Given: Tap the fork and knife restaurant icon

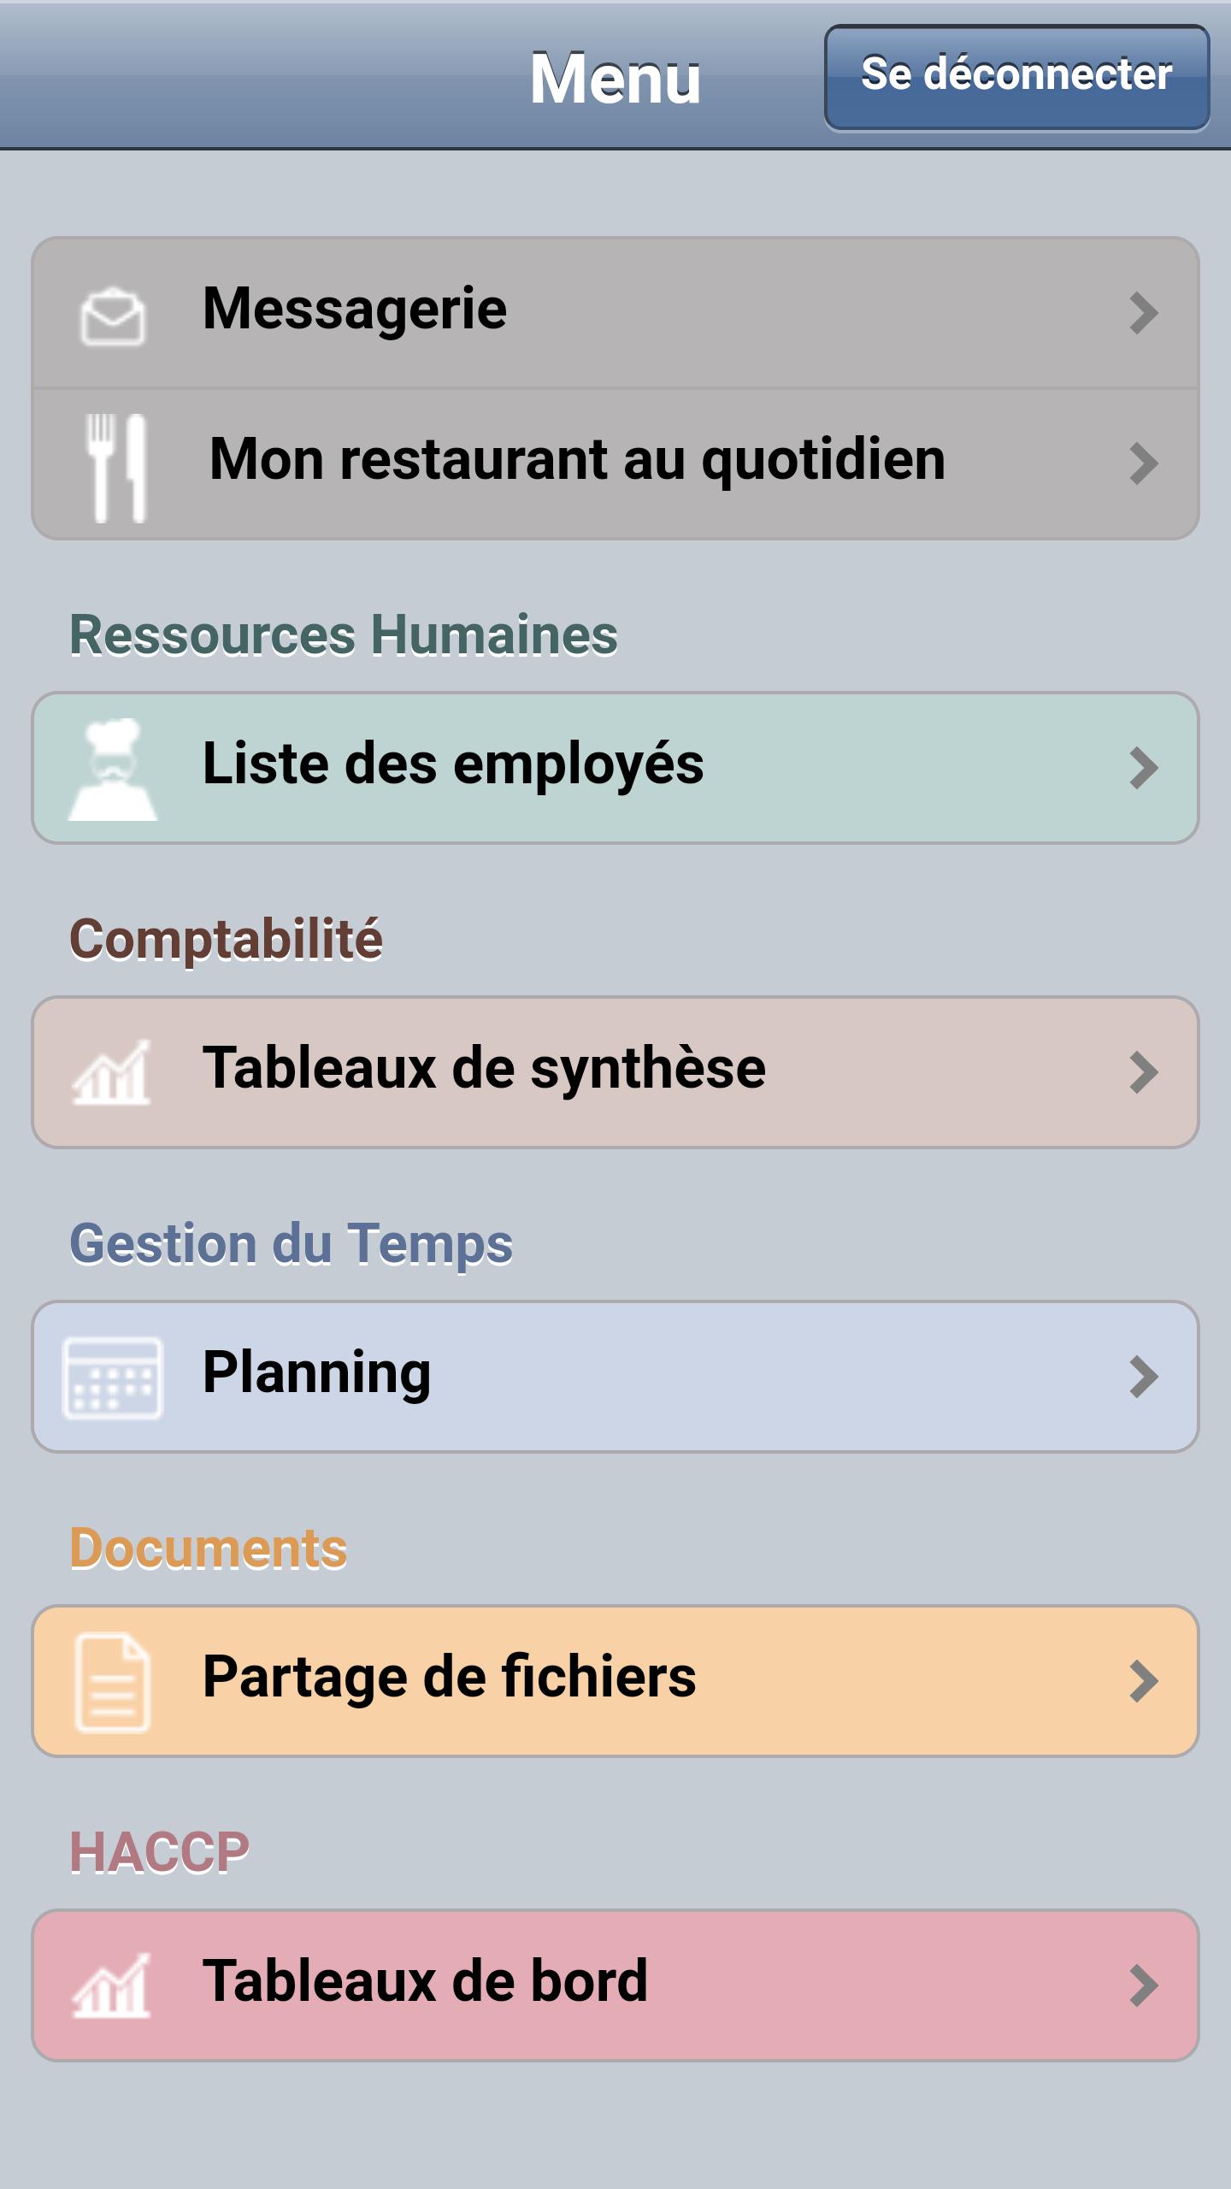Looking at the screenshot, I should [116, 468].
